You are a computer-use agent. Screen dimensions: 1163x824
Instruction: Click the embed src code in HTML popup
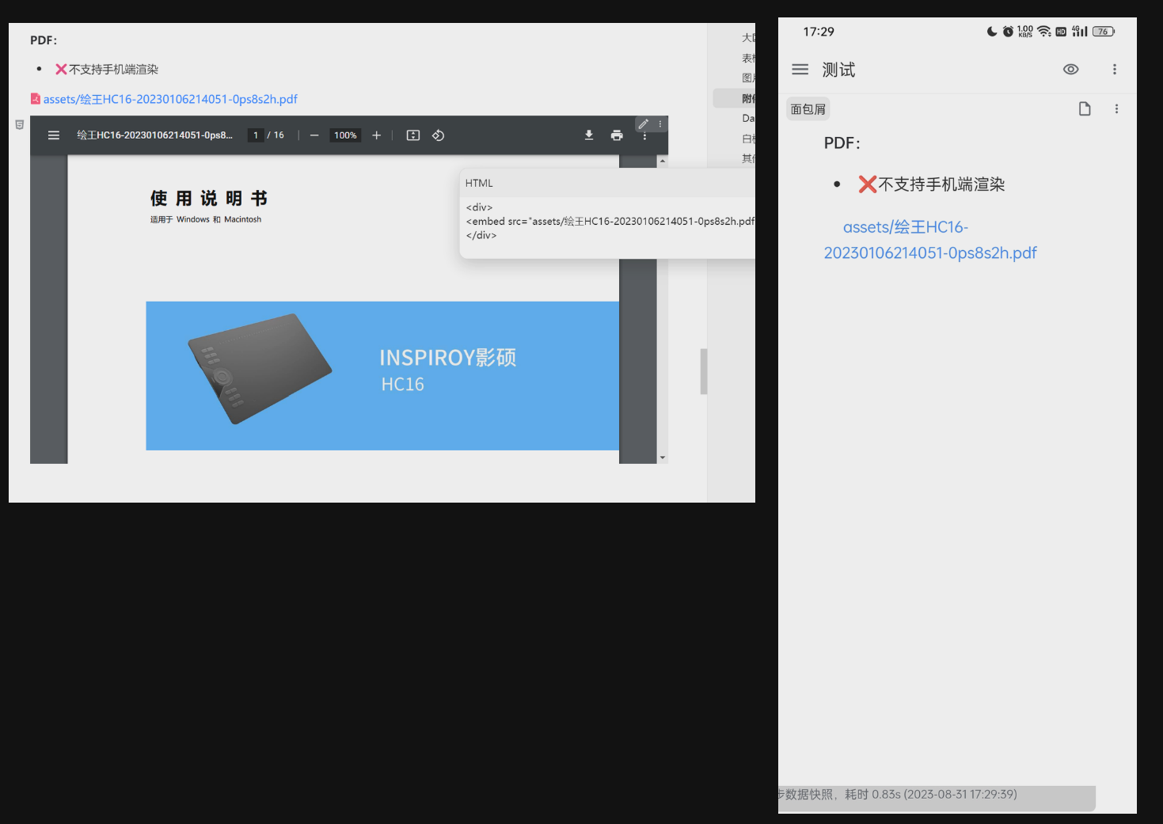pos(610,222)
